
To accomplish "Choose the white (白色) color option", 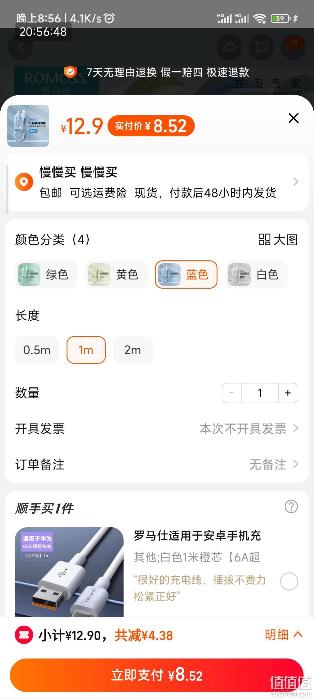I will (x=256, y=274).
